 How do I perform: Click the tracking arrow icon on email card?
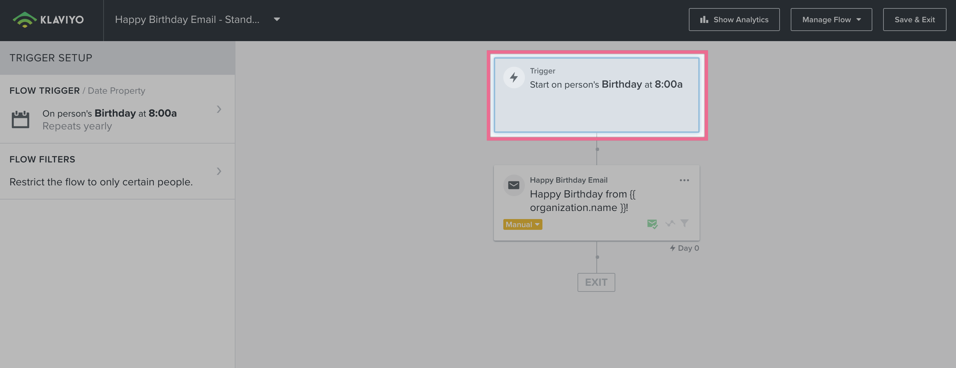point(670,223)
